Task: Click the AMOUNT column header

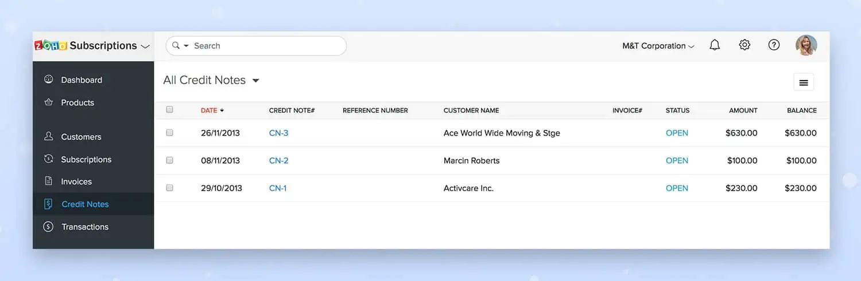Action: pos(743,110)
